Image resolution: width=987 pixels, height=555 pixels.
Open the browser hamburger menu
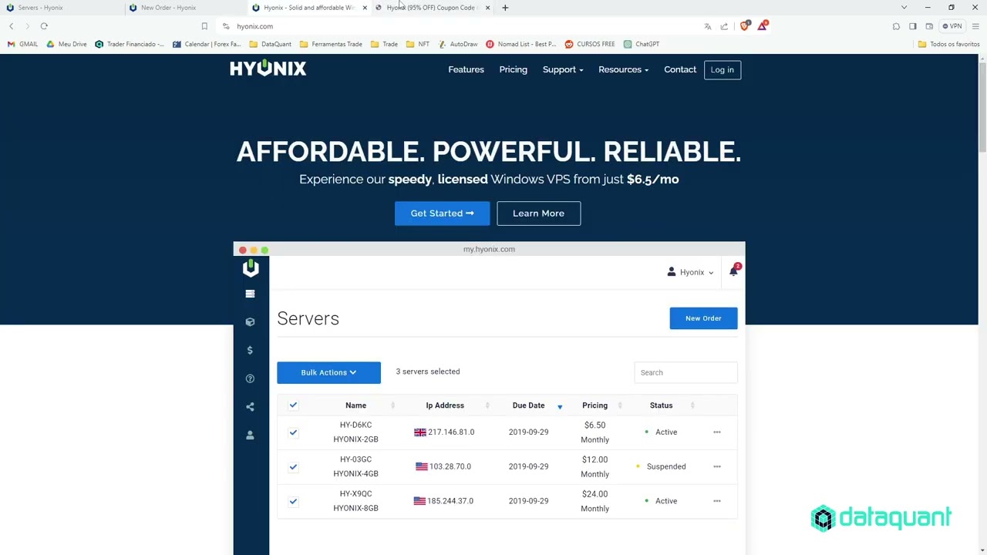(975, 26)
